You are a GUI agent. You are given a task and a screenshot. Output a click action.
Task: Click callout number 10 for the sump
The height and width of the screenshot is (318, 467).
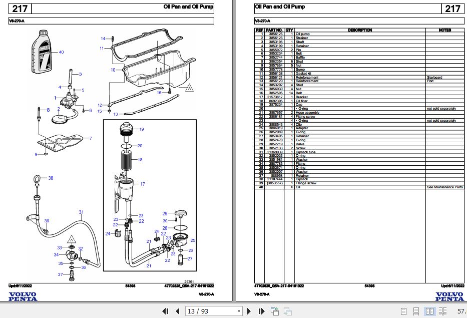[113, 70]
